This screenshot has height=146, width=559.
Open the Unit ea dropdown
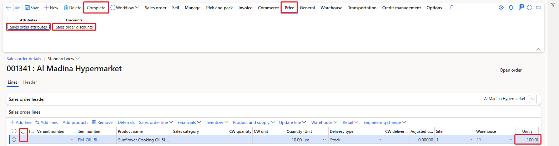click(x=324, y=140)
